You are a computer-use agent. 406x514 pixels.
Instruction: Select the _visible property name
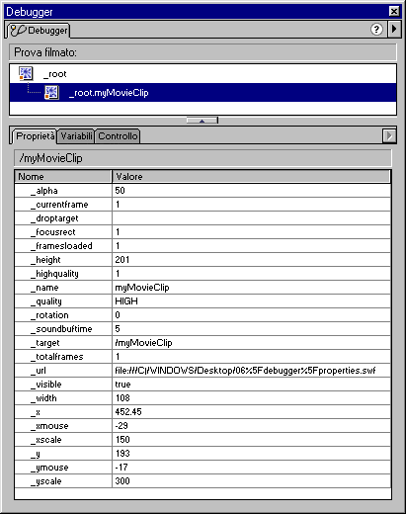(46, 385)
